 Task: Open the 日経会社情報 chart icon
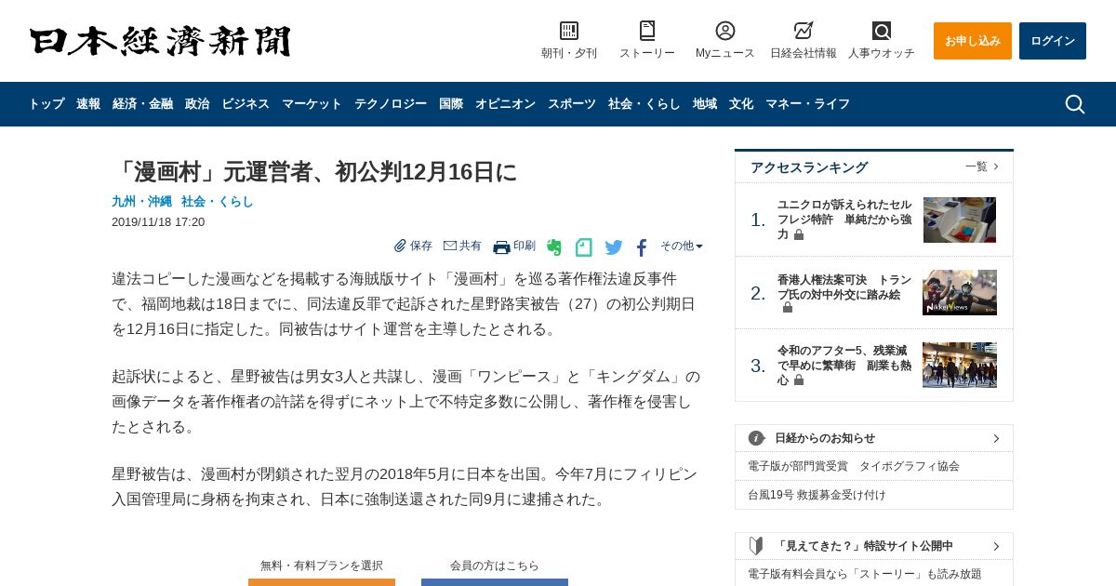point(804,31)
